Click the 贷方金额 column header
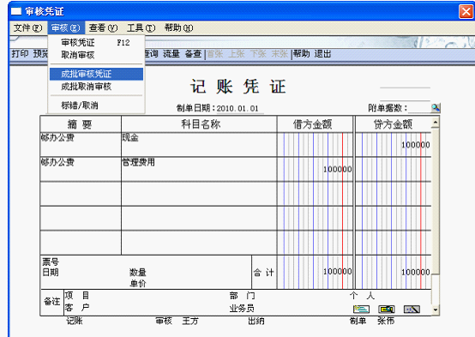The width and height of the screenshot is (475, 337). (393, 124)
